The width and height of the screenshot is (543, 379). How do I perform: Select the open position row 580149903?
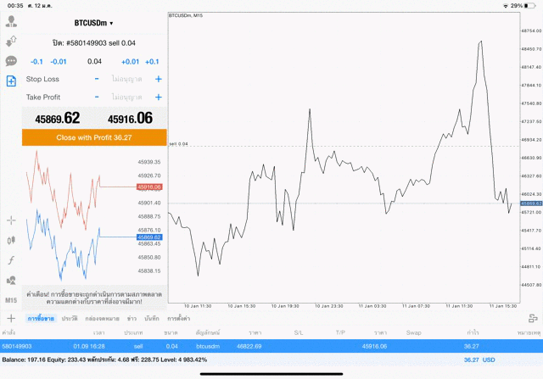(x=271, y=346)
